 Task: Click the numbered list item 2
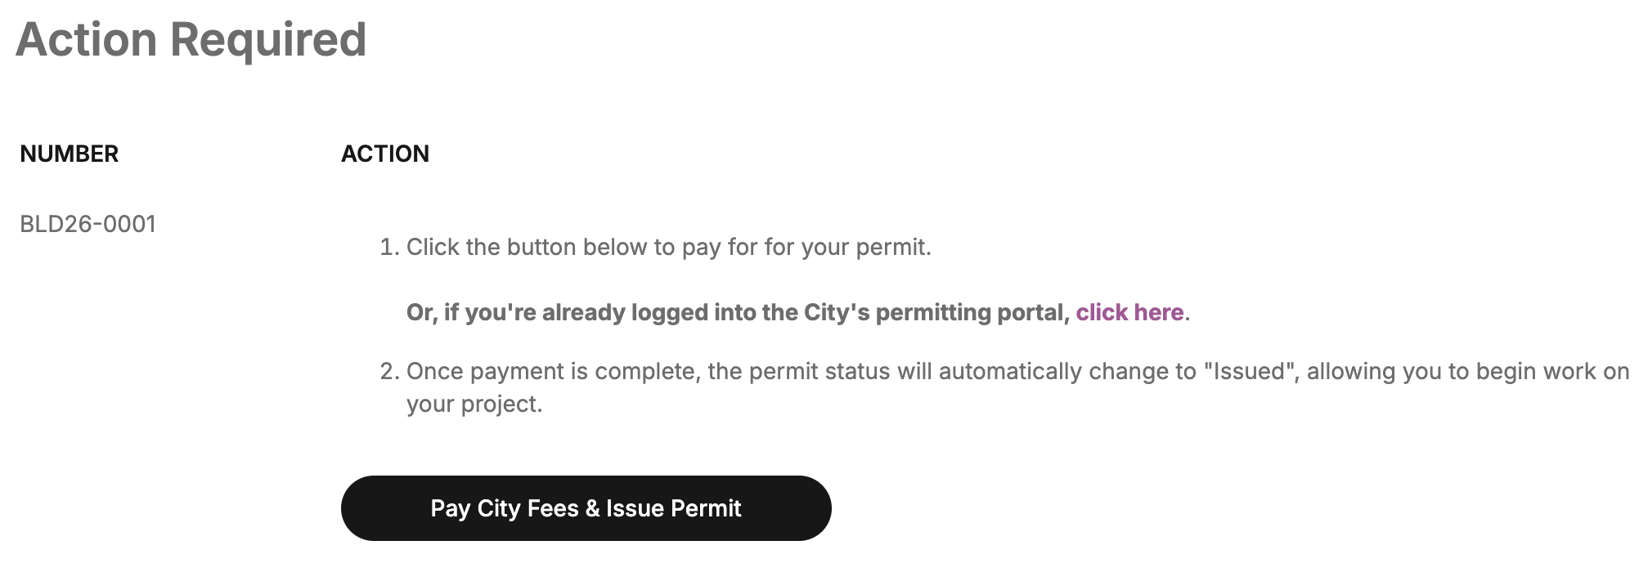click(x=391, y=370)
